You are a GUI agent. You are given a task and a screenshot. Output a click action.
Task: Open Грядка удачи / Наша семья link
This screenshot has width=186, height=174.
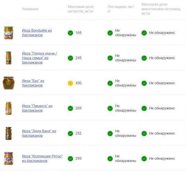click(x=39, y=58)
